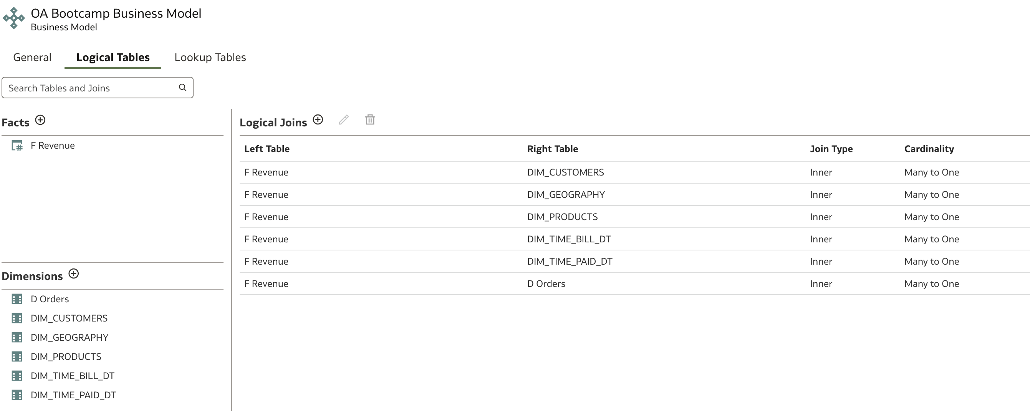Click the Right Table column header
The width and height of the screenshot is (1030, 411).
(x=553, y=149)
